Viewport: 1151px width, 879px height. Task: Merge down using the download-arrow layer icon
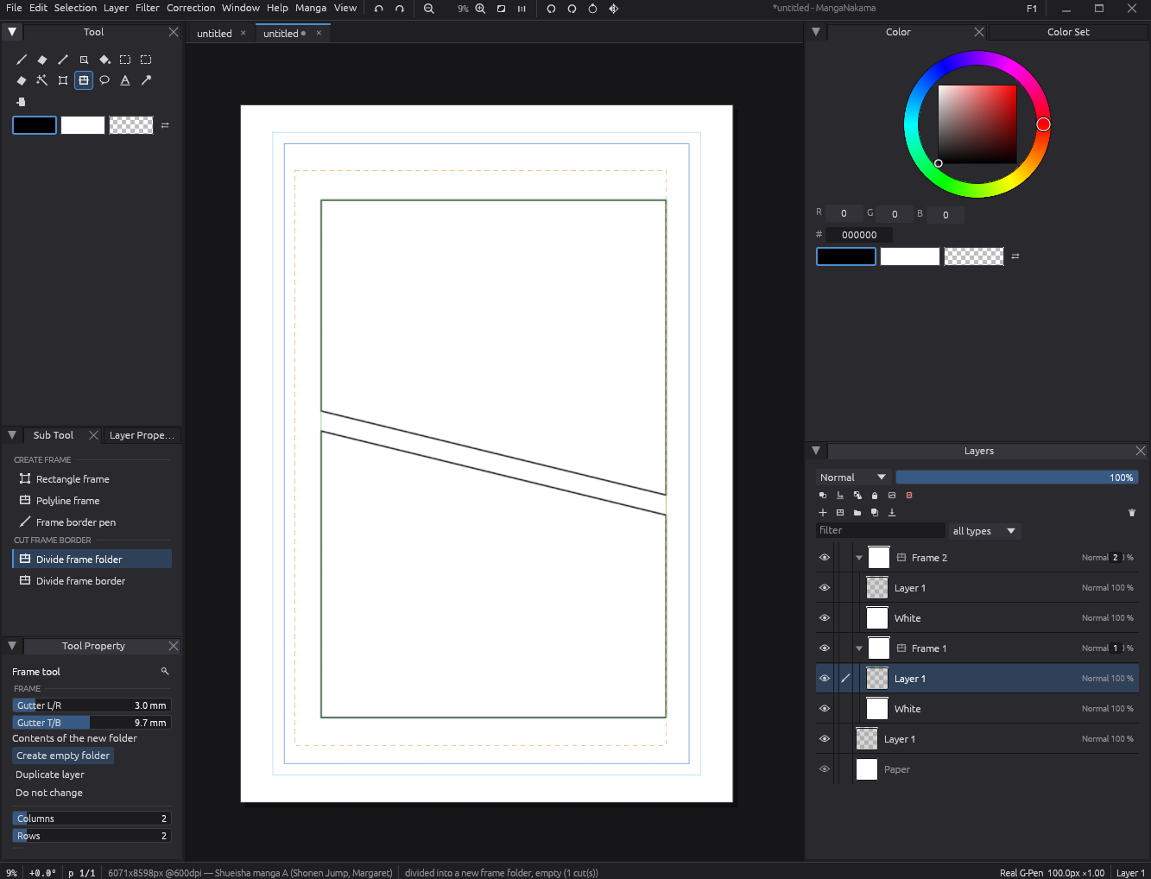(x=892, y=513)
